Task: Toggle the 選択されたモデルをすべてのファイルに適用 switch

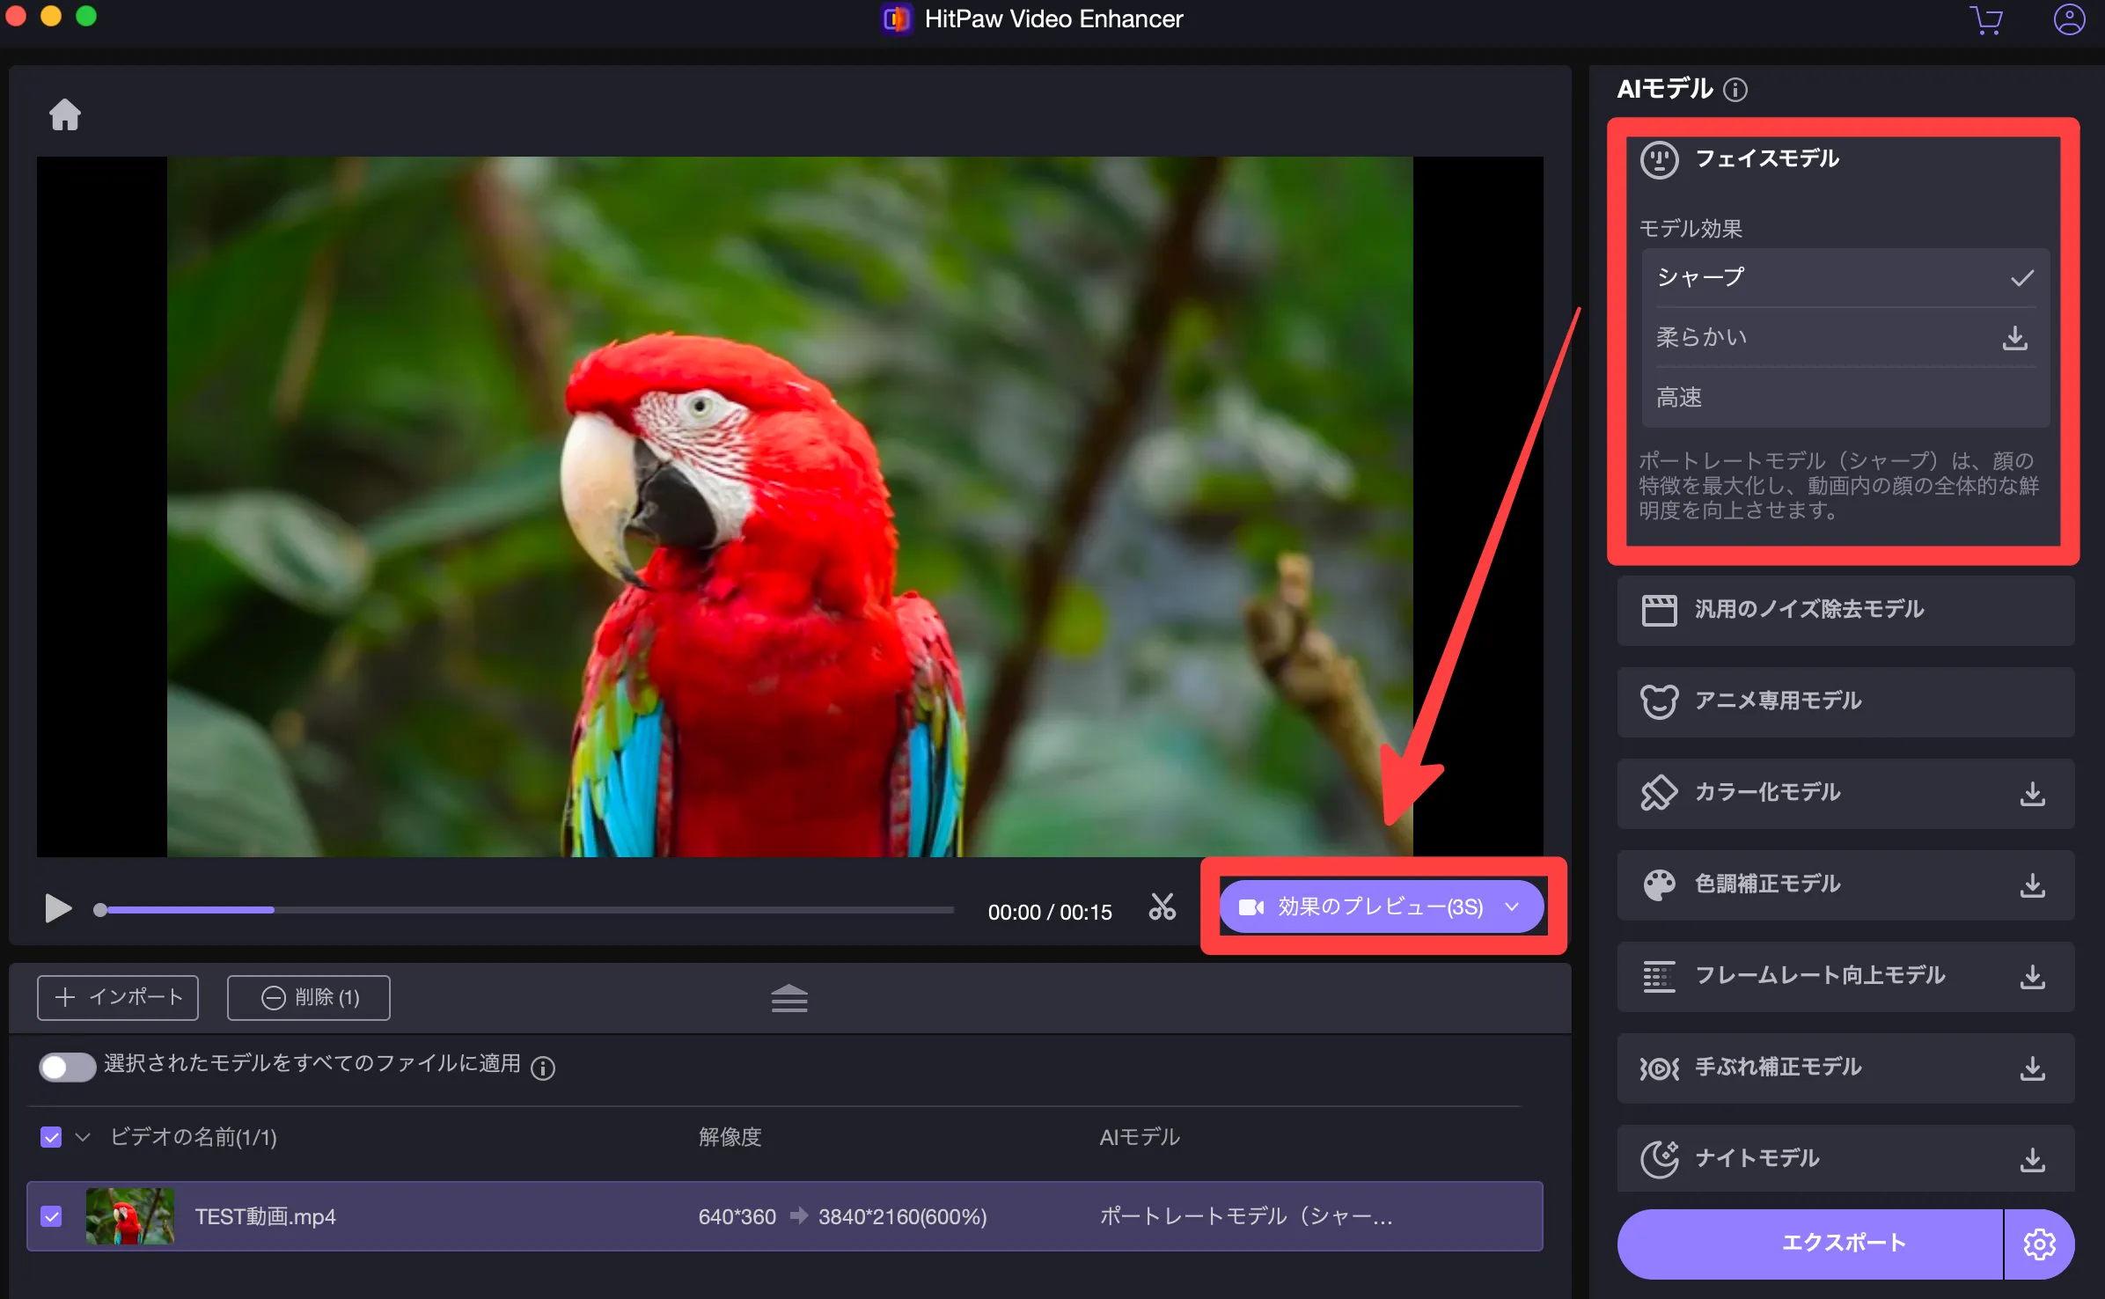Action: (x=64, y=1065)
